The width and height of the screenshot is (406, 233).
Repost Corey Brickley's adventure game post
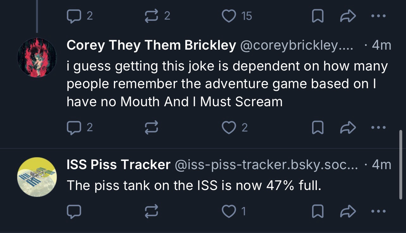click(x=151, y=127)
